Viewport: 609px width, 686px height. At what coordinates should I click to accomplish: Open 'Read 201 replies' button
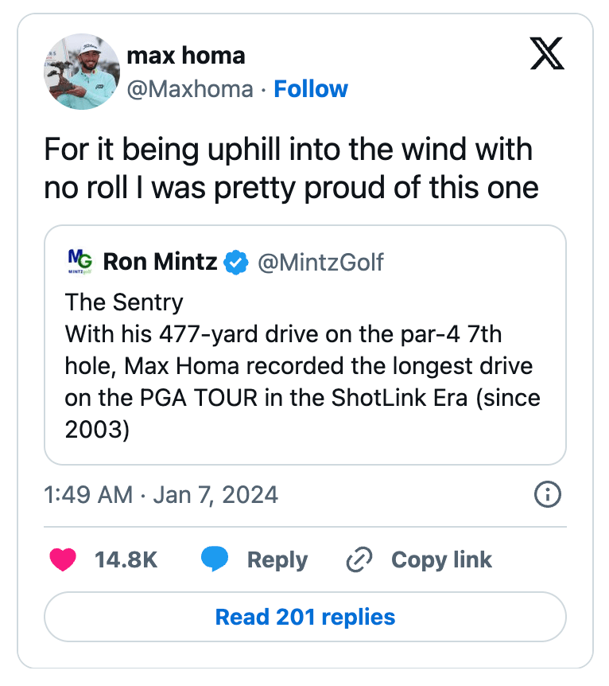[x=305, y=617]
